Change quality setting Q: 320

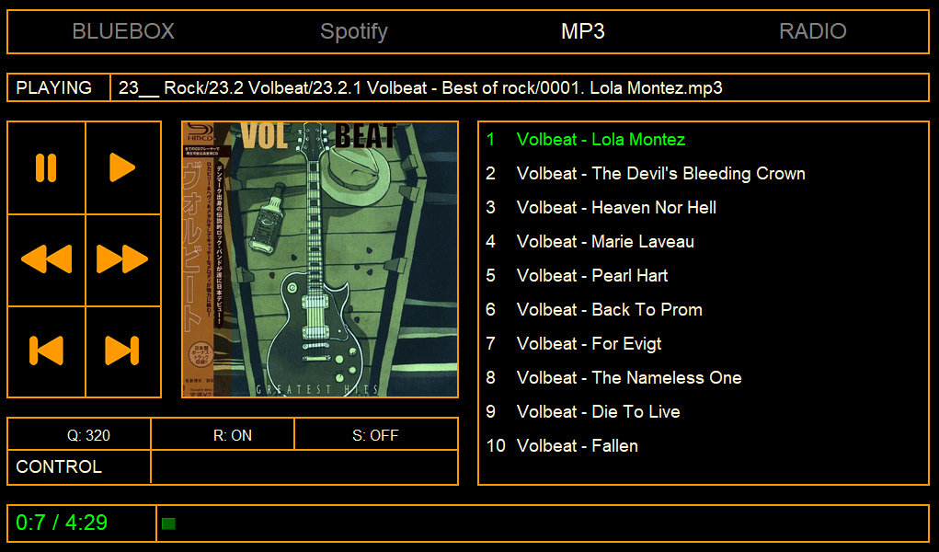(88, 435)
